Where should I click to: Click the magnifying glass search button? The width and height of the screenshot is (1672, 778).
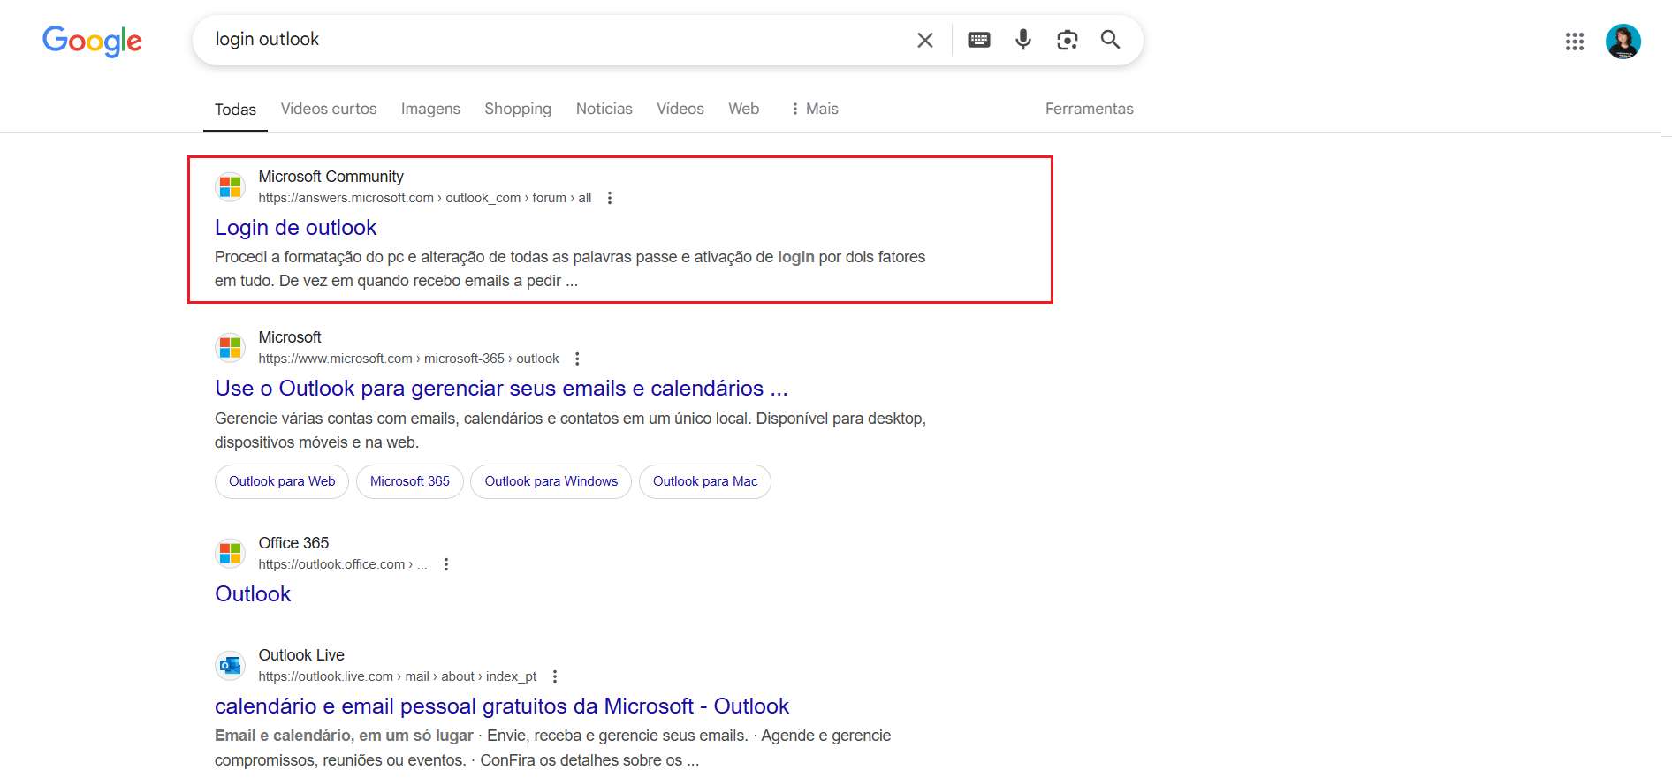(x=1111, y=40)
